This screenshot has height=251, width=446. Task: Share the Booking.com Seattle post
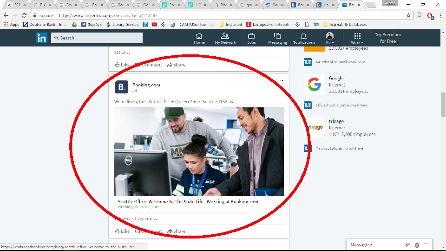click(176, 231)
